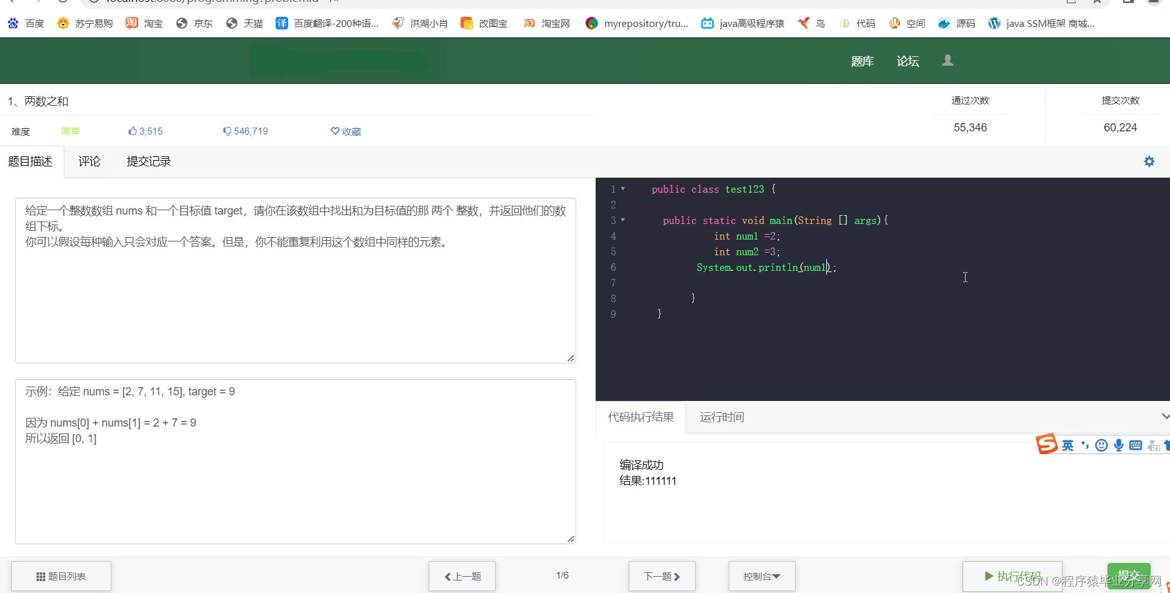This screenshot has width=1170, height=593.
Task: Toggle Sogou 英 language mode
Action: click(x=1067, y=445)
